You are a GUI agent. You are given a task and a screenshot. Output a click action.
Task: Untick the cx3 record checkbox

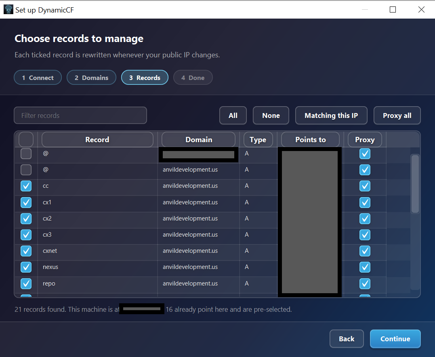pos(26,235)
